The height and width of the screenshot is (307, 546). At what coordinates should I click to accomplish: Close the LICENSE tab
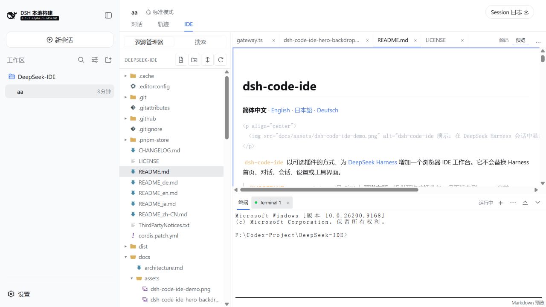point(462,41)
